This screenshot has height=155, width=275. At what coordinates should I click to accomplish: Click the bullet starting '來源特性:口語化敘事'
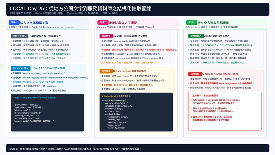tap(37, 41)
